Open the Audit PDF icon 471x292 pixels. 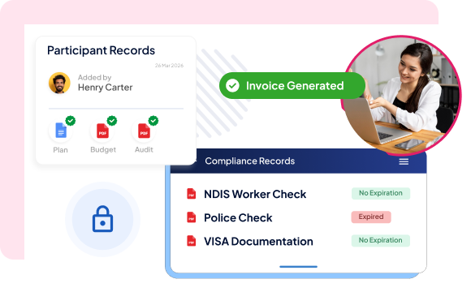click(145, 131)
